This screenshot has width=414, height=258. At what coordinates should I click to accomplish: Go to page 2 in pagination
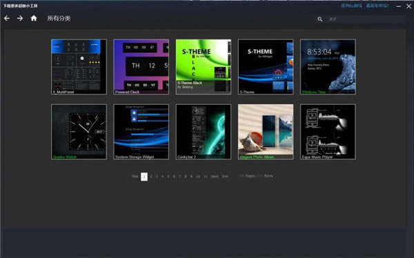151,177
